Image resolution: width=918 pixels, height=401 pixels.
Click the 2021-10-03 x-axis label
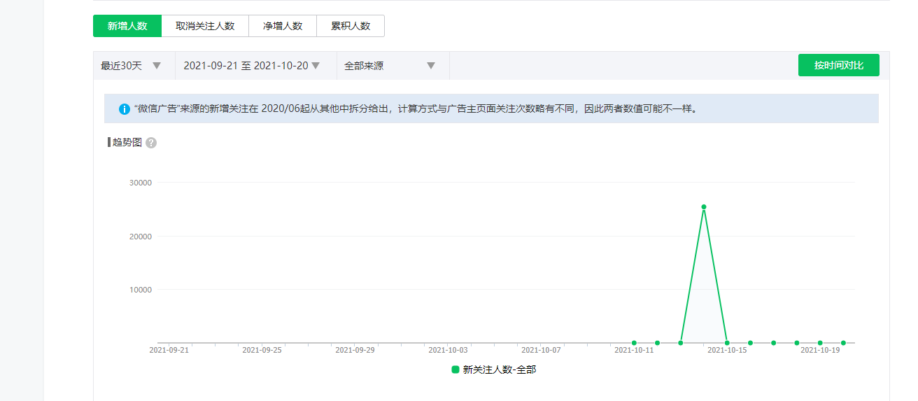click(x=448, y=350)
